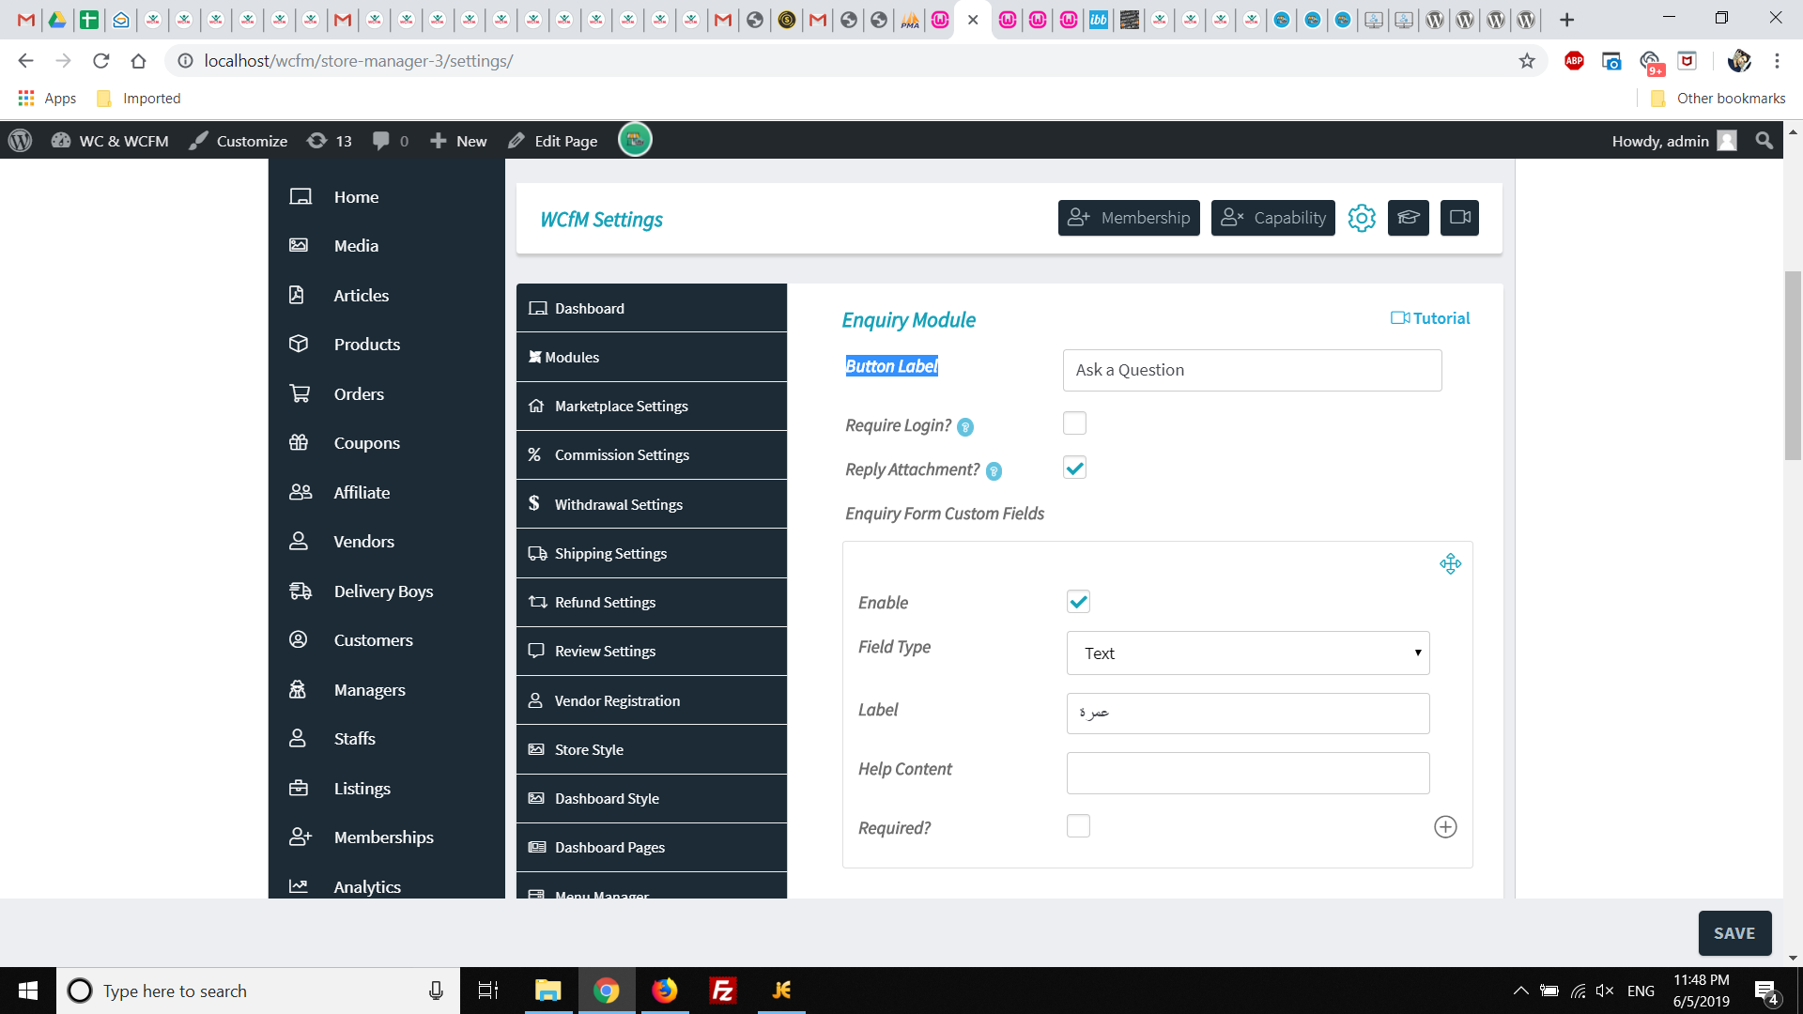Uncheck the custom field Enable checkbox

click(x=1078, y=602)
